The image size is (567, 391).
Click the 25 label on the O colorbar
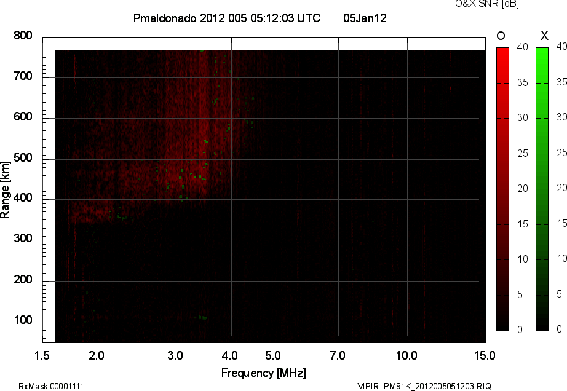[523, 153]
